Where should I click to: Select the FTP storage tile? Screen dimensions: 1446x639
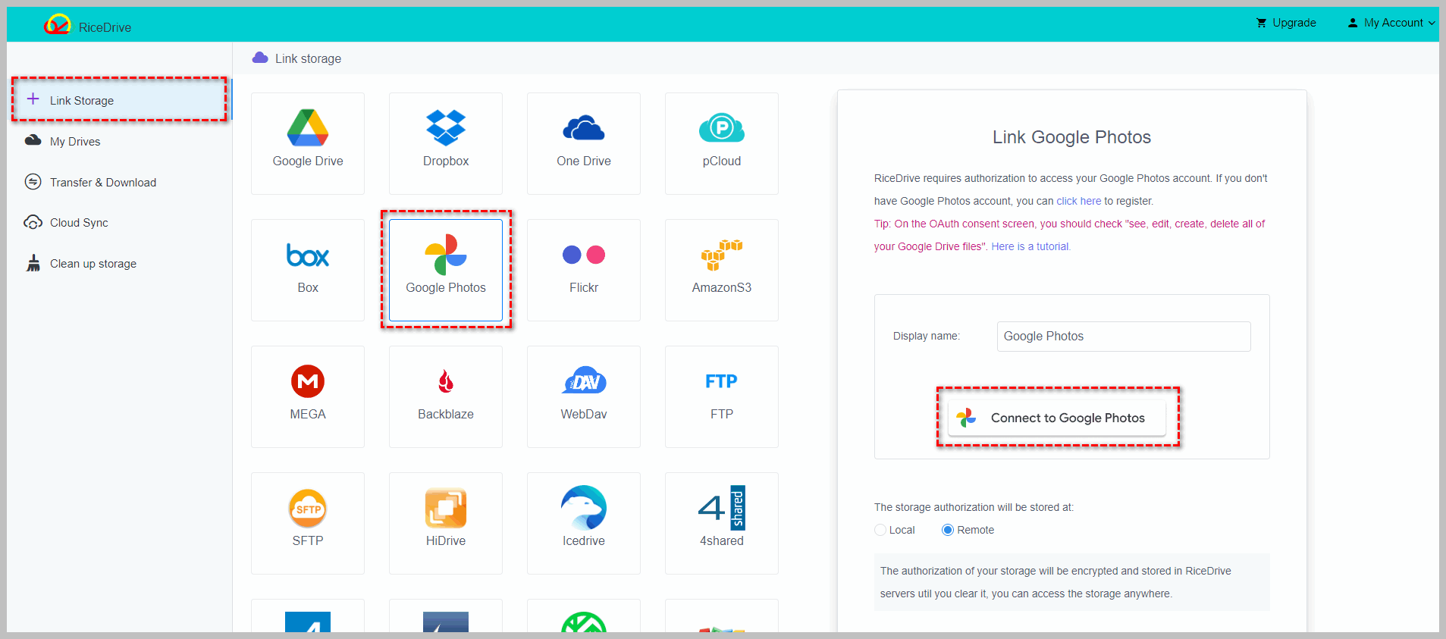[722, 396]
